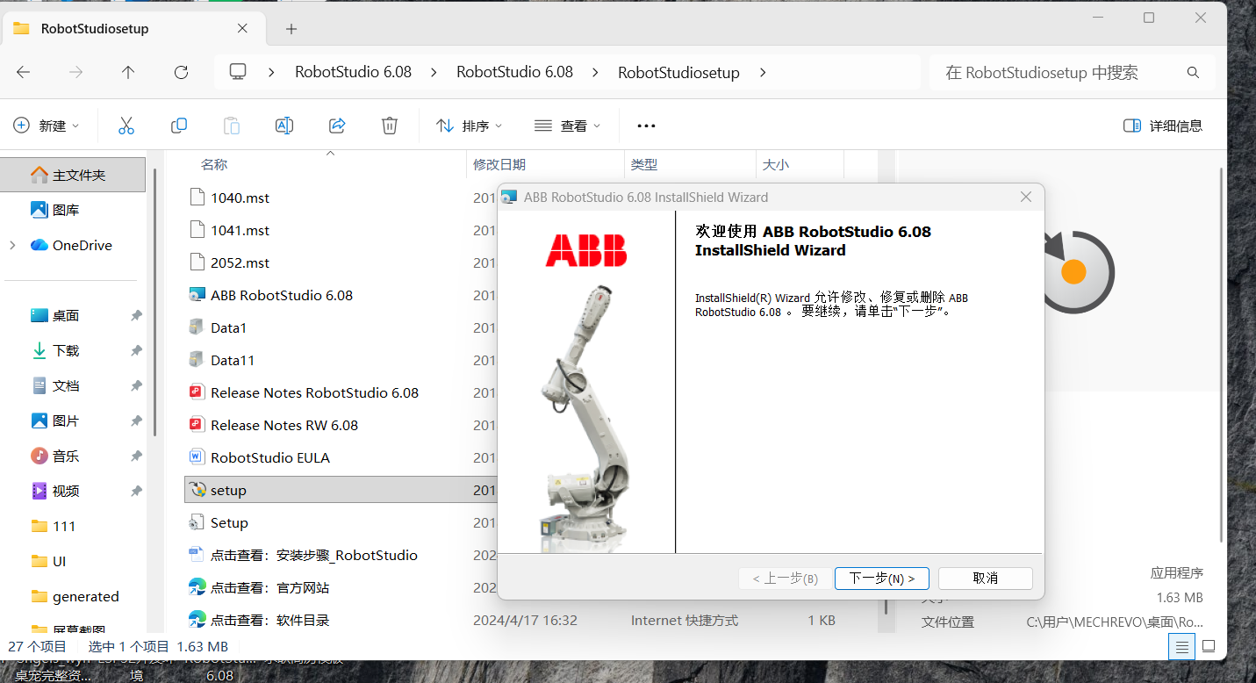Screen dimensions: 1256x683
Task: Open 主文件夹 home in sidebar
Action: 73,175
